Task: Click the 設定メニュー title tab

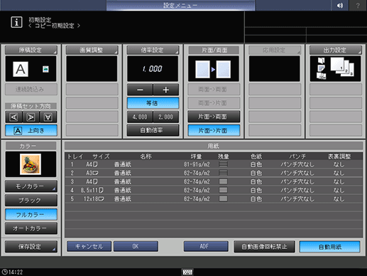Action: coord(180,6)
